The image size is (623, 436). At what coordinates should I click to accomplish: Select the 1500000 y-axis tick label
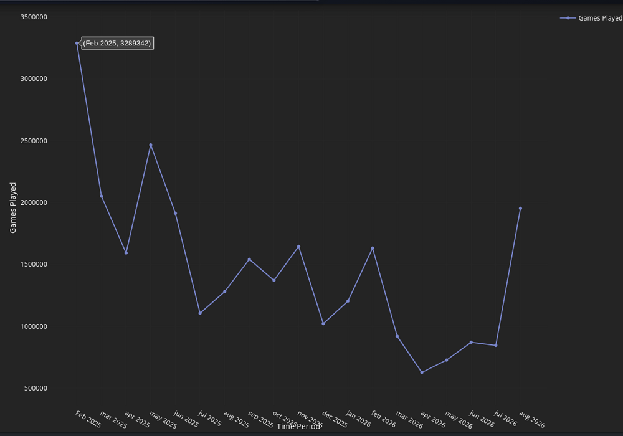click(x=34, y=265)
